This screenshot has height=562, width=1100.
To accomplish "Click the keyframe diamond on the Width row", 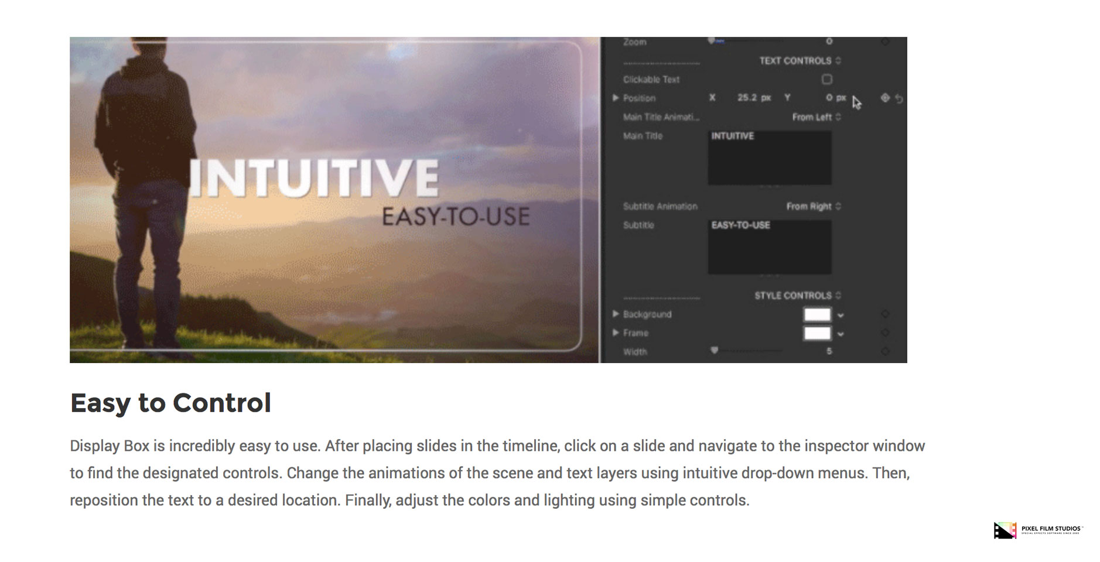I will [885, 351].
